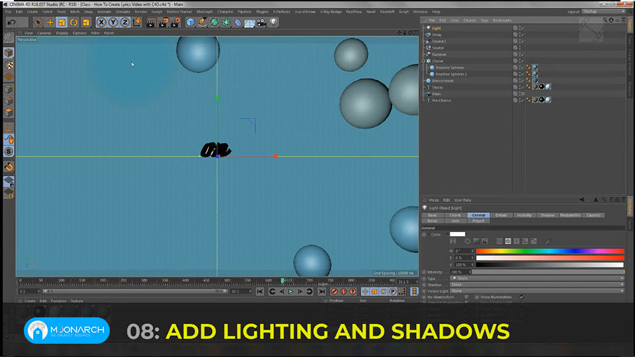The image size is (635, 357).
Task: Select Pre-Chorus text object
Action: pos(441,100)
